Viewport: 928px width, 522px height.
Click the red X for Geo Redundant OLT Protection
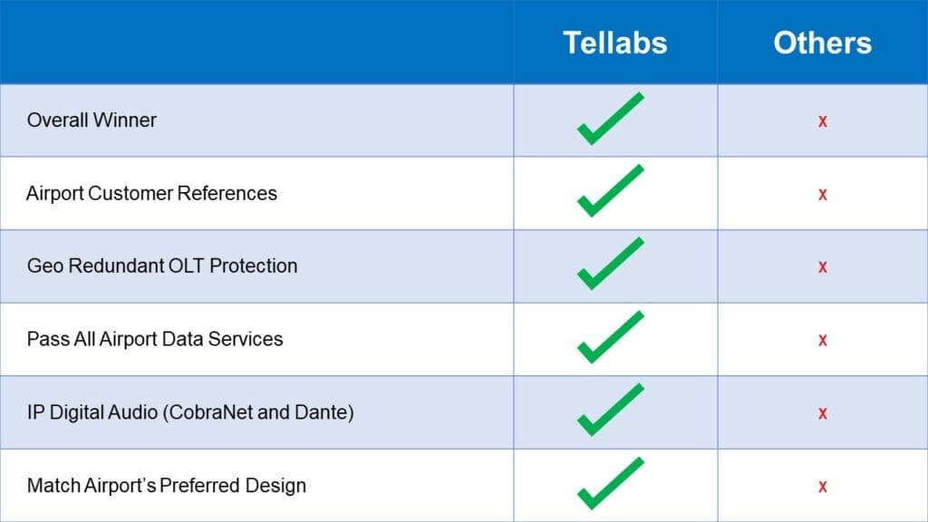pyautogui.click(x=823, y=267)
